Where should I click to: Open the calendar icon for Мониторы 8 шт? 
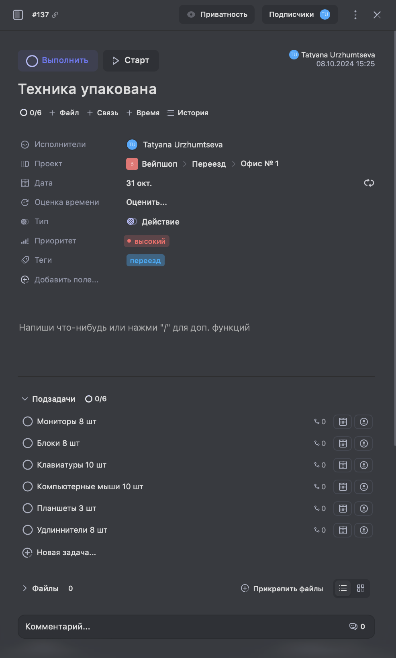coord(343,422)
